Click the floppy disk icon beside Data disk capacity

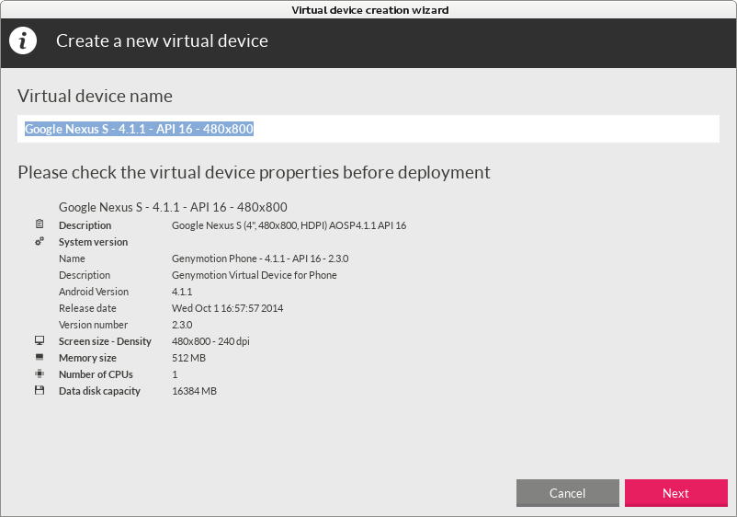40,390
